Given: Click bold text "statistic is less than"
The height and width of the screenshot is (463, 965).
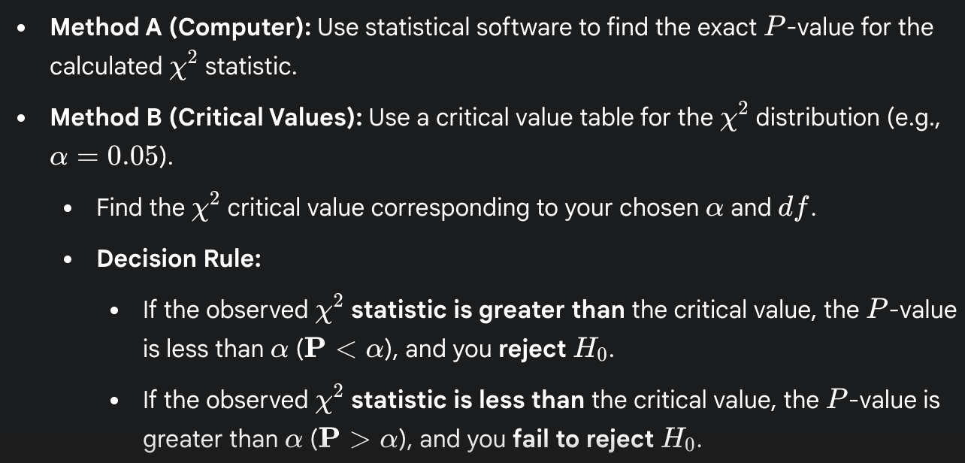Looking at the screenshot, I should [467, 400].
